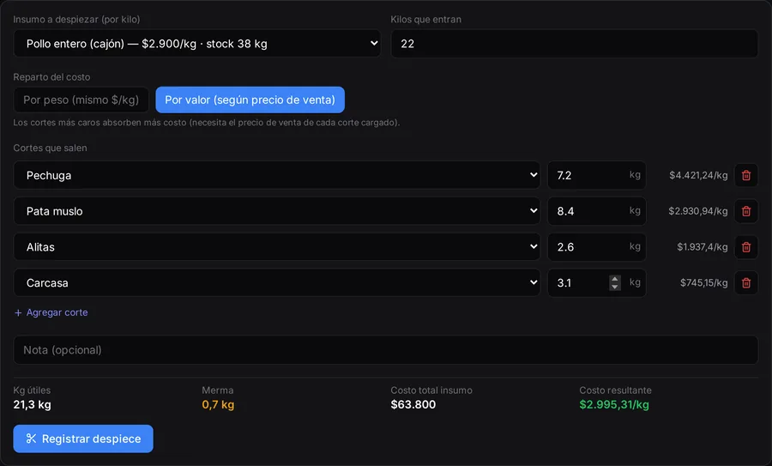Open the Pata muslo cut dropdown
The height and width of the screenshot is (466, 772).
pos(277,211)
